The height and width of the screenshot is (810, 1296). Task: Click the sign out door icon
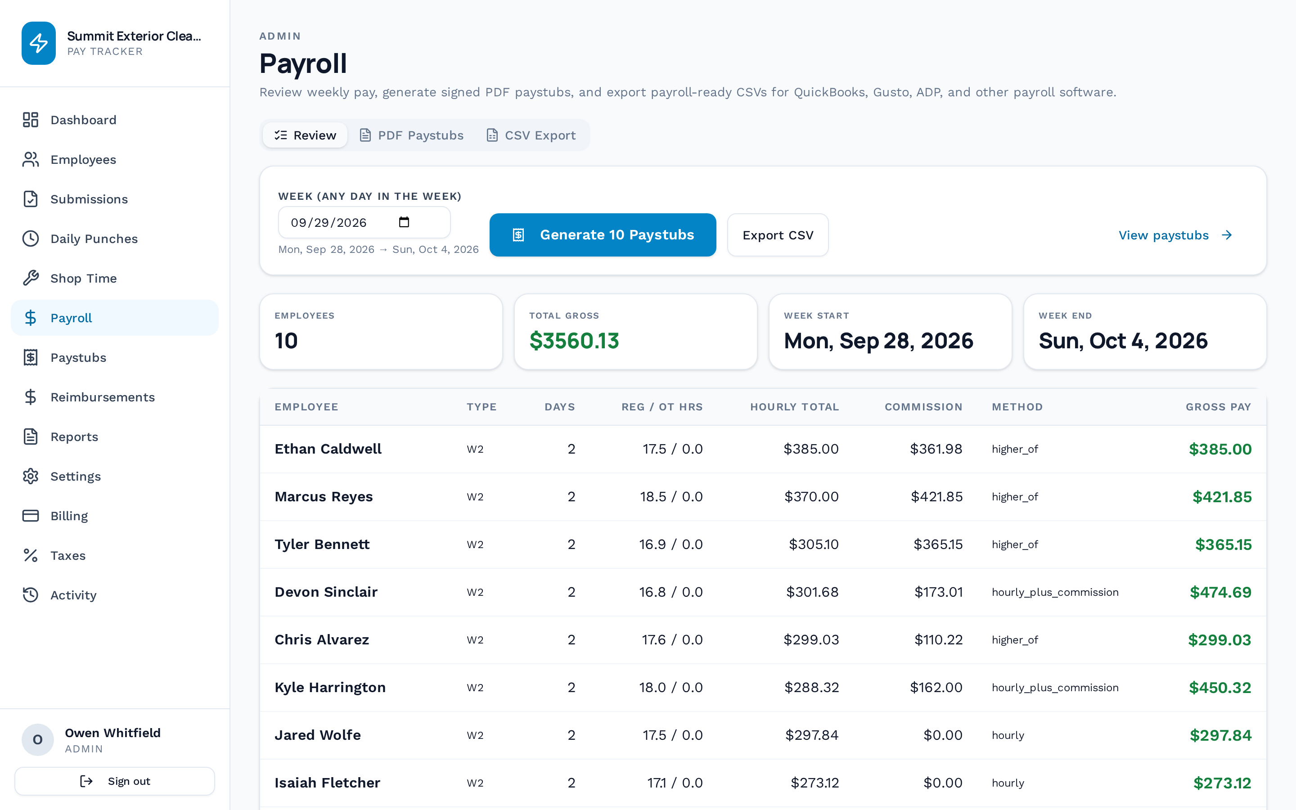coord(86,781)
